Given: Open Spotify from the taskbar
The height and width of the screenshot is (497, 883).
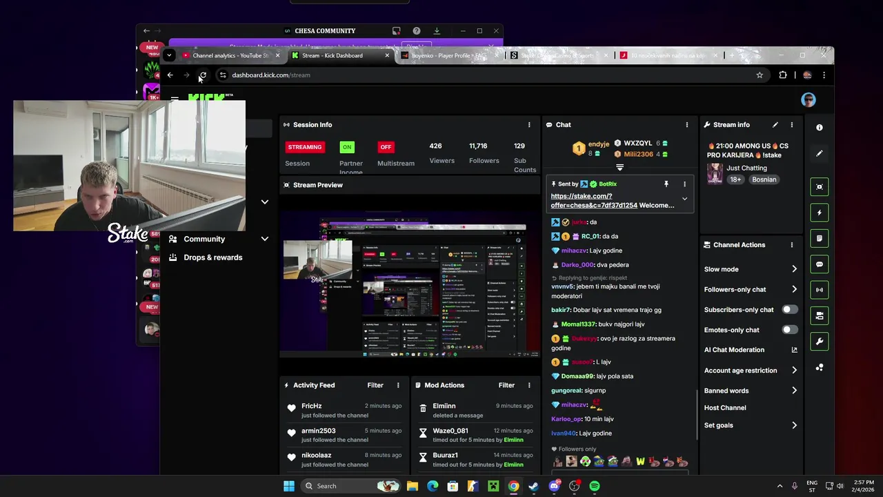Looking at the screenshot, I should pos(595,486).
